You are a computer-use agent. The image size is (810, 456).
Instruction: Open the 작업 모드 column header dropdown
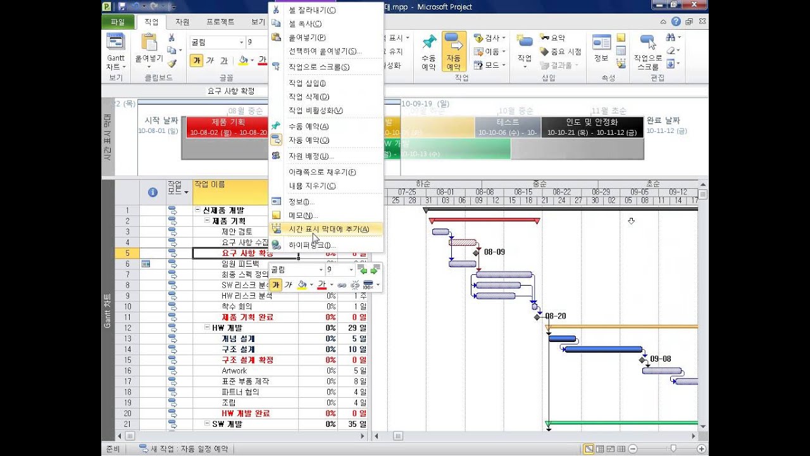pos(187,193)
